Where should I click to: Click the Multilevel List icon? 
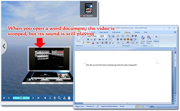coord(128,36)
